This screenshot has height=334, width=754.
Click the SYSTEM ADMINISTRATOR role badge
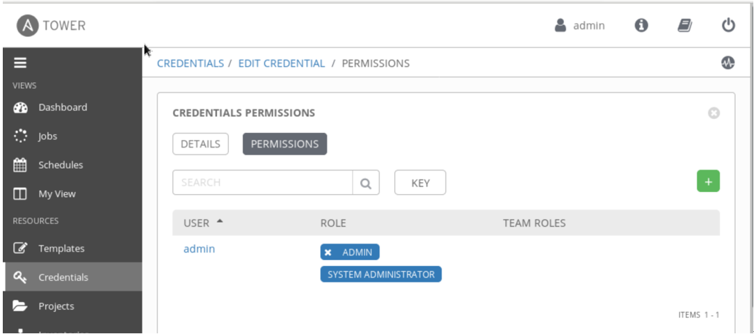click(x=381, y=274)
